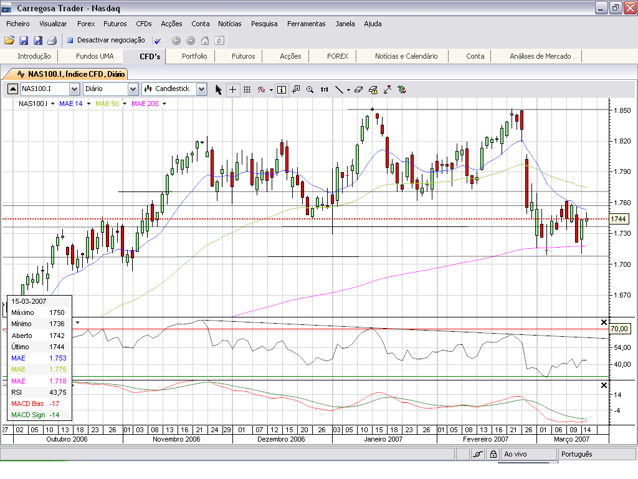The height and width of the screenshot is (479, 638).
Task: Select the trendline drawing tool
Action: (x=338, y=90)
